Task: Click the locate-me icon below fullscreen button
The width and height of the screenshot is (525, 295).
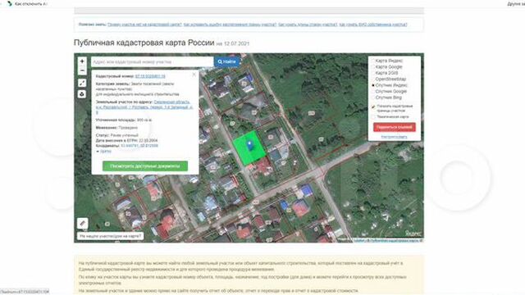Action: [x=82, y=94]
